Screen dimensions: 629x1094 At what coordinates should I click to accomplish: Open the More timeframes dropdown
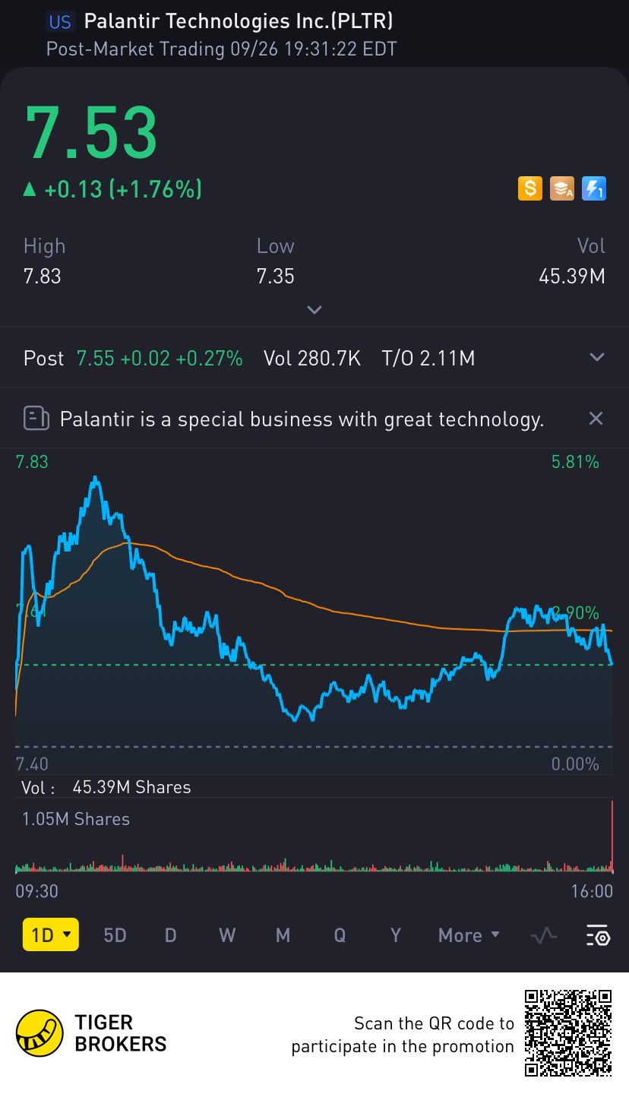pos(469,935)
